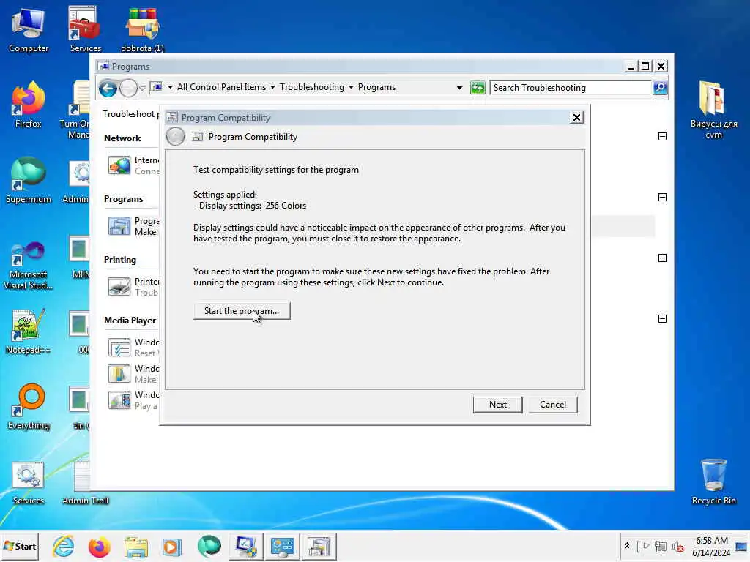Image resolution: width=750 pixels, height=562 pixels.
Task: Collapse the Programs section
Action: 662,198
